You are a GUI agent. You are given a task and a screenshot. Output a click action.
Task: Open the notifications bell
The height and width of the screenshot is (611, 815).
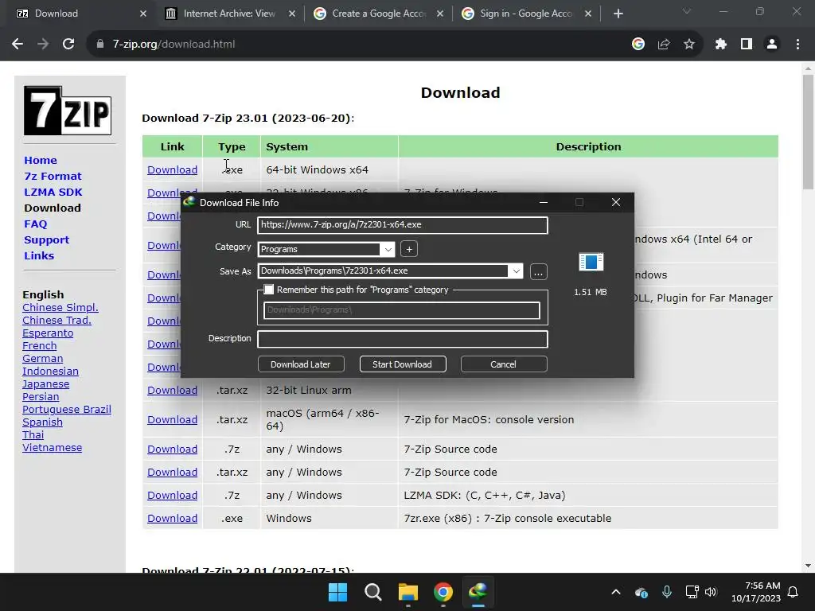pos(794,592)
